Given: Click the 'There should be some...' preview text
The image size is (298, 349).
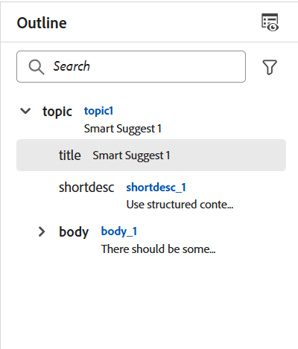Looking at the screenshot, I should pos(158,249).
